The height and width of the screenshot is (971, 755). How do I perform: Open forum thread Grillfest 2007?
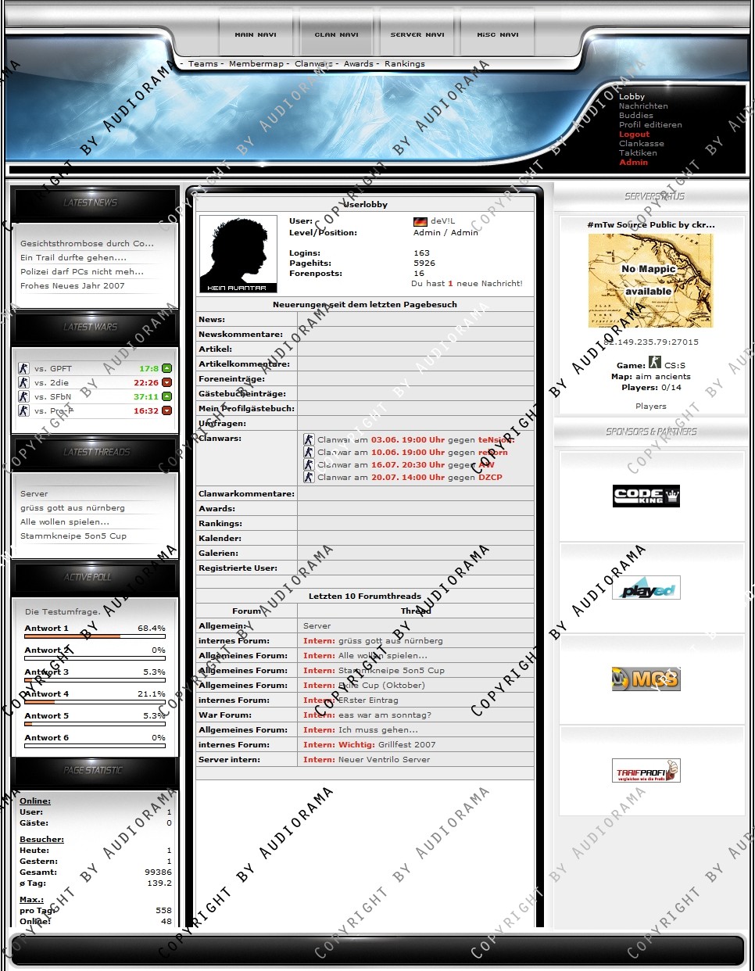coord(407,745)
